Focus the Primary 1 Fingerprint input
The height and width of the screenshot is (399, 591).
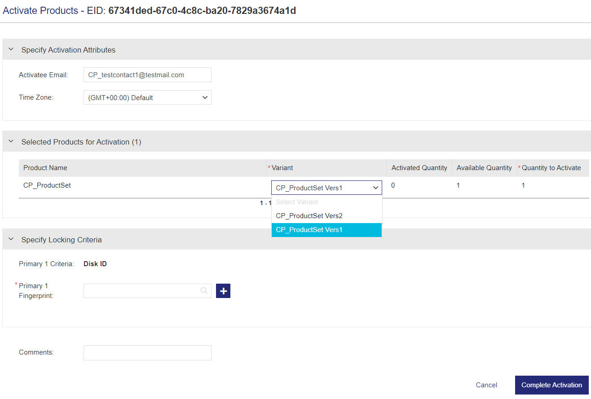click(147, 291)
